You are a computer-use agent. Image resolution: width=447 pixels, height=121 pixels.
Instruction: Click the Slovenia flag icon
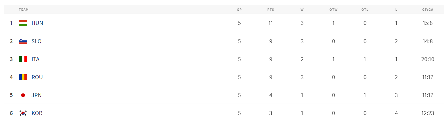click(x=23, y=41)
